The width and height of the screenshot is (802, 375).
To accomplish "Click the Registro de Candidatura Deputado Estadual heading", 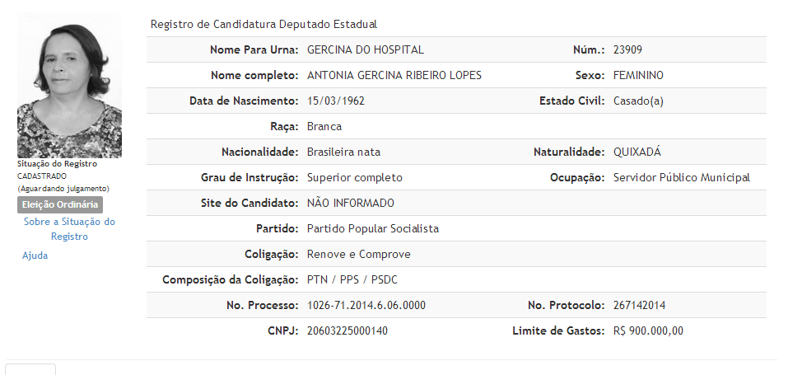I will [x=264, y=25].
